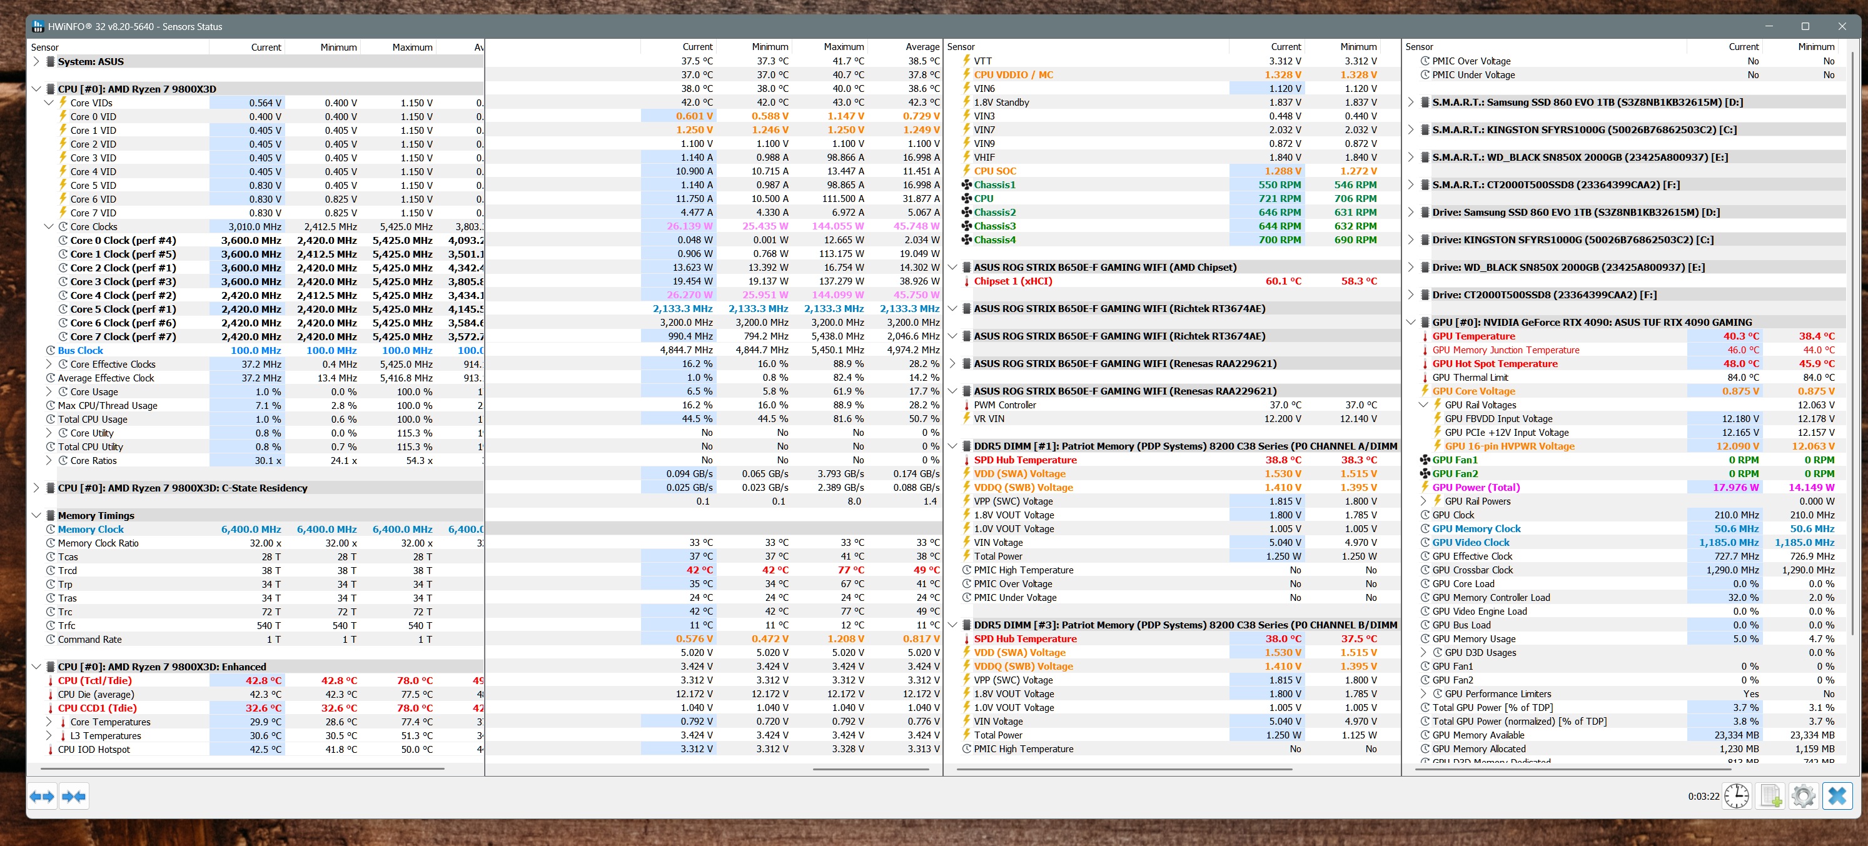
Task: Expand GPU Performance Limiters
Action: tap(1423, 694)
